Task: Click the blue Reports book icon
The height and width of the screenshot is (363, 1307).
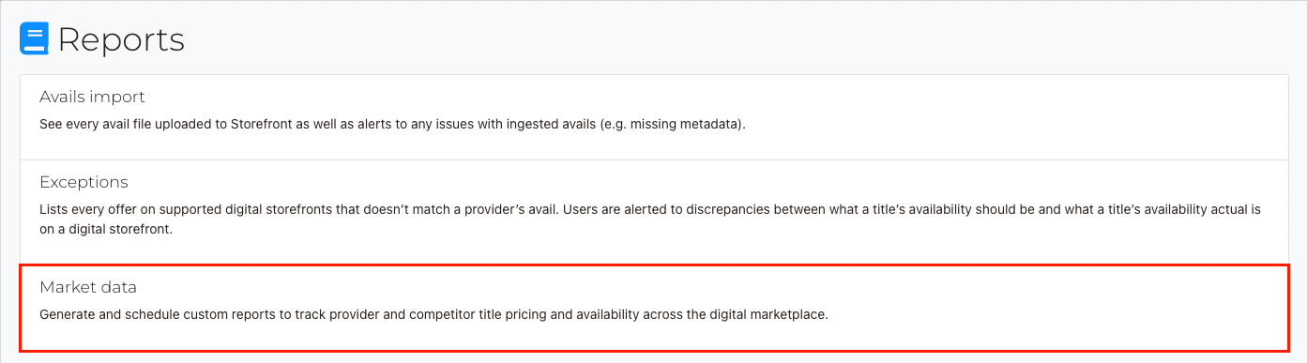Action: [34, 39]
